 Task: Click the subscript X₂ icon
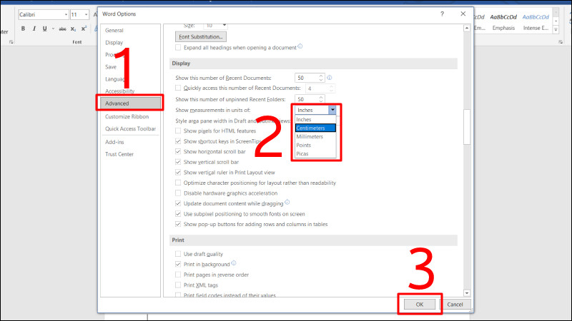(x=74, y=29)
